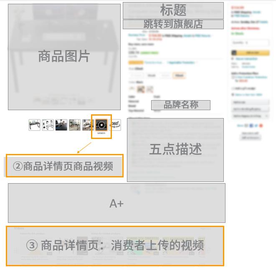Viewport: 276px width, 270px height.
Task: Share the product on Twitter
Action: click(256, 126)
